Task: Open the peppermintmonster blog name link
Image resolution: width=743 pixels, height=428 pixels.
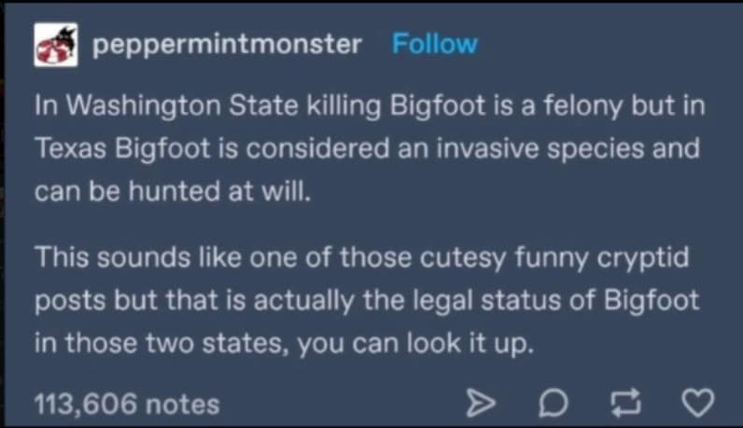Action: [227, 45]
